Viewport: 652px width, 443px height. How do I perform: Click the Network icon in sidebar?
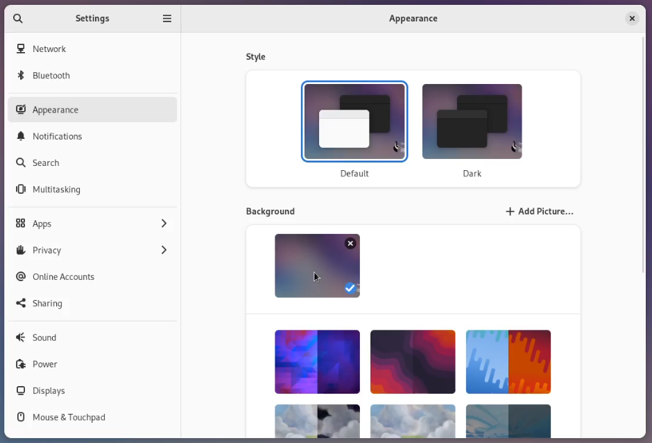21,49
